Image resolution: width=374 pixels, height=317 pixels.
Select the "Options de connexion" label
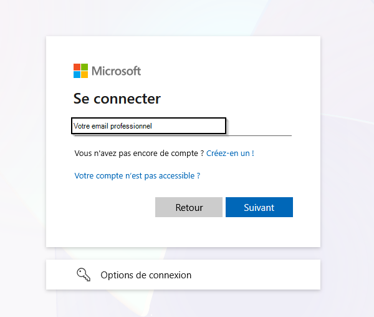[146, 275]
